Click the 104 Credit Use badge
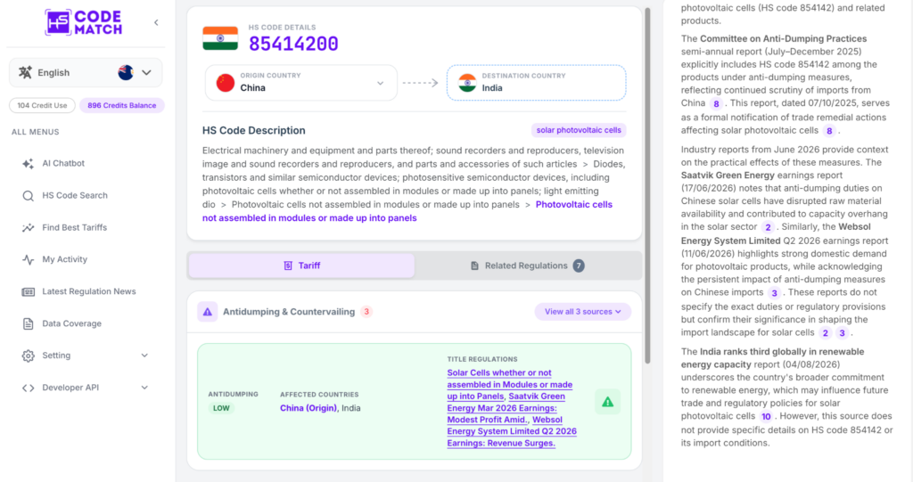The image size is (913, 482). tap(42, 105)
